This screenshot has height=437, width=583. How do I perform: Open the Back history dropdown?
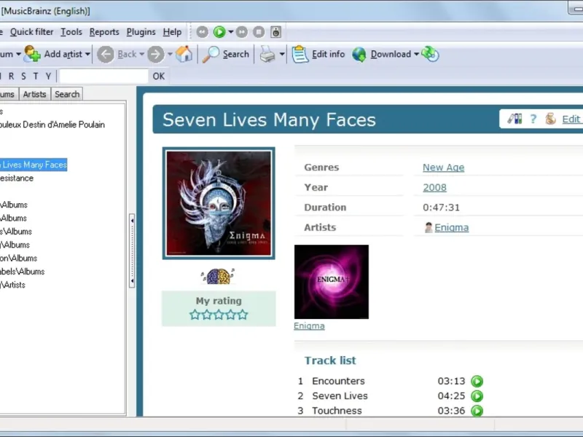tap(141, 54)
